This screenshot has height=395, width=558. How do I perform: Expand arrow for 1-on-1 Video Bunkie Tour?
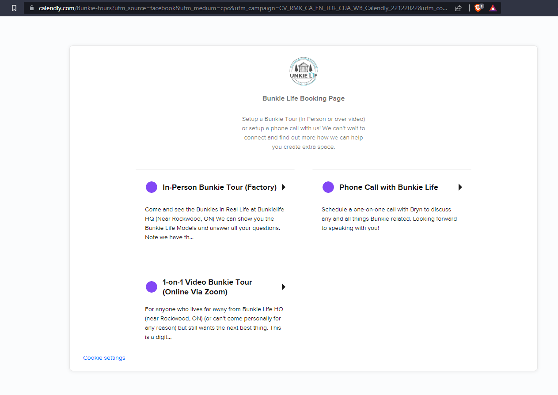(x=284, y=287)
